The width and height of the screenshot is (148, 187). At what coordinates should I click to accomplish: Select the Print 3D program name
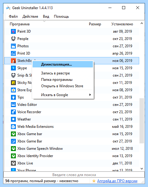tap(24, 53)
